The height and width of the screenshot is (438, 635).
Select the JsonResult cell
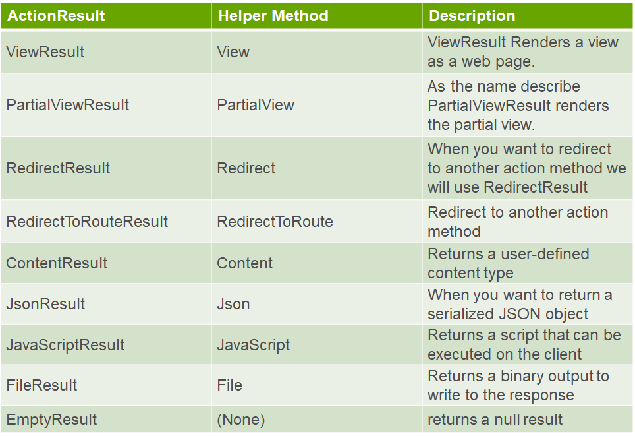pyautogui.click(x=105, y=303)
